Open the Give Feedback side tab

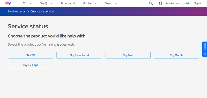(205, 49)
